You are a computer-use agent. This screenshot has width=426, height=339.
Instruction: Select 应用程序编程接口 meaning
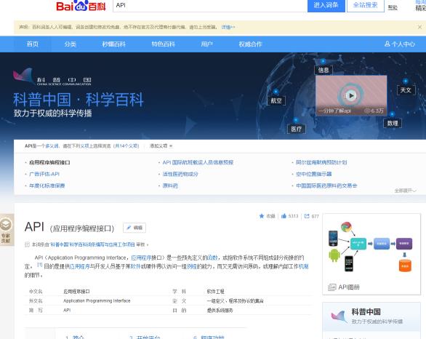click(49, 162)
